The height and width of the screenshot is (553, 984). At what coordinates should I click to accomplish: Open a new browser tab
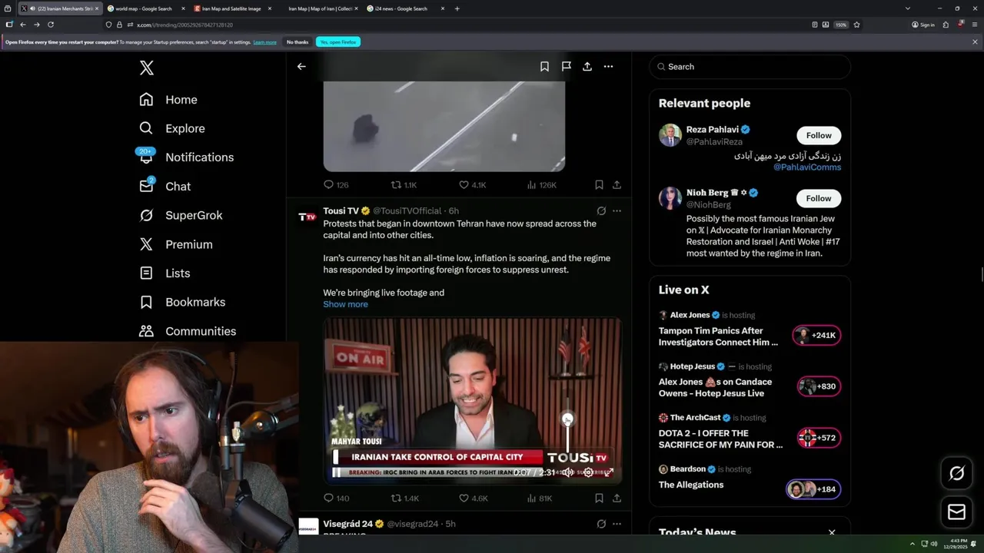[457, 8]
